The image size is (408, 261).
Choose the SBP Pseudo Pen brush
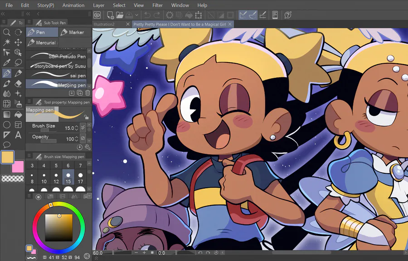pyautogui.click(x=57, y=56)
